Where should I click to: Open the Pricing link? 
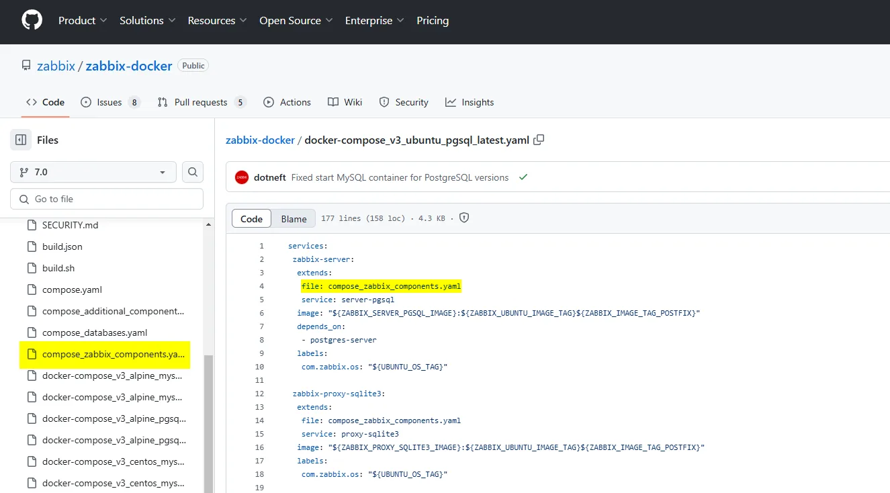pyautogui.click(x=433, y=21)
